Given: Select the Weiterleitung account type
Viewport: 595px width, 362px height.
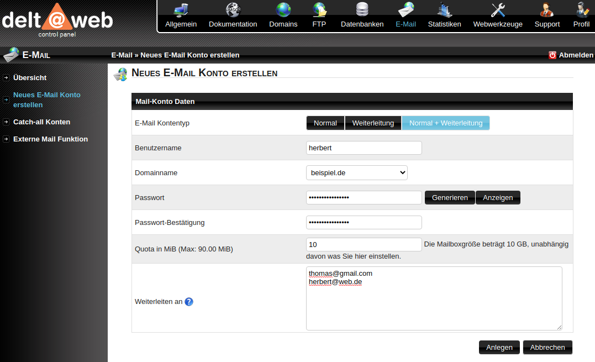Looking at the screenshot, I should [373, 123].
